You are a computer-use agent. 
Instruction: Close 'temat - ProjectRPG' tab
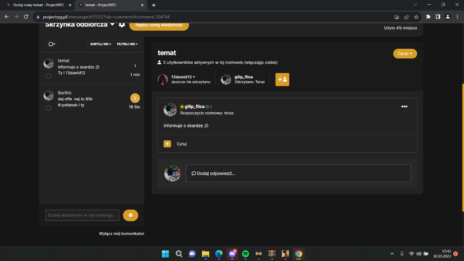point(142,5)
